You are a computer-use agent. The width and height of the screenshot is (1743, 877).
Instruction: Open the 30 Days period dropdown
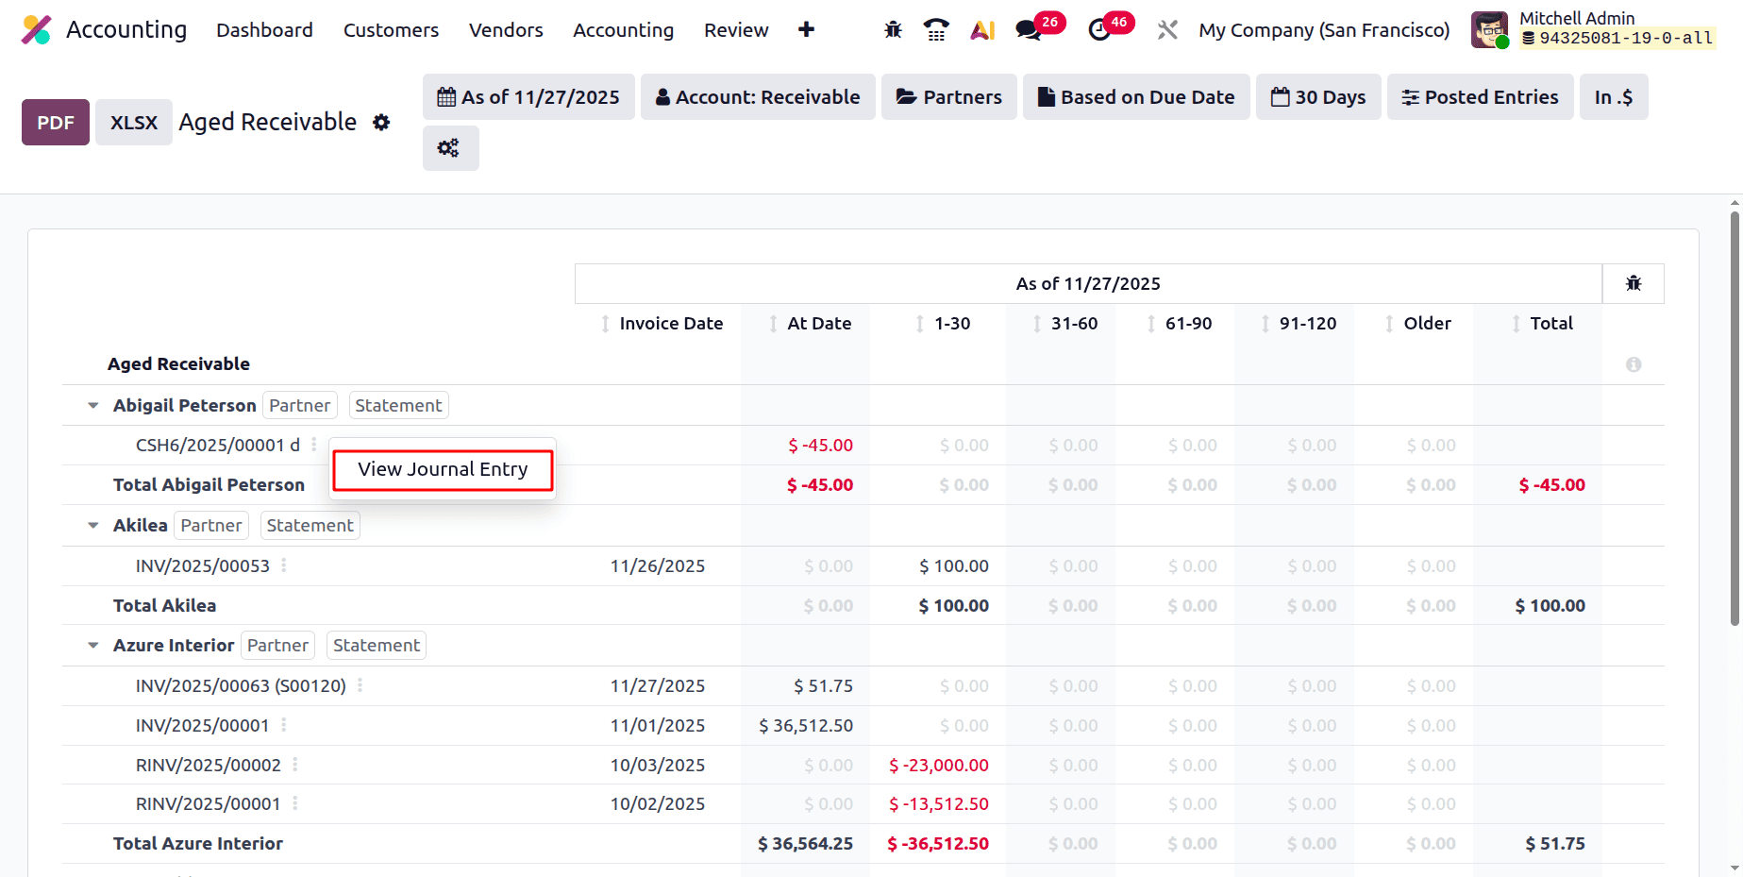pyautogui.click(x=1318, y=97)
